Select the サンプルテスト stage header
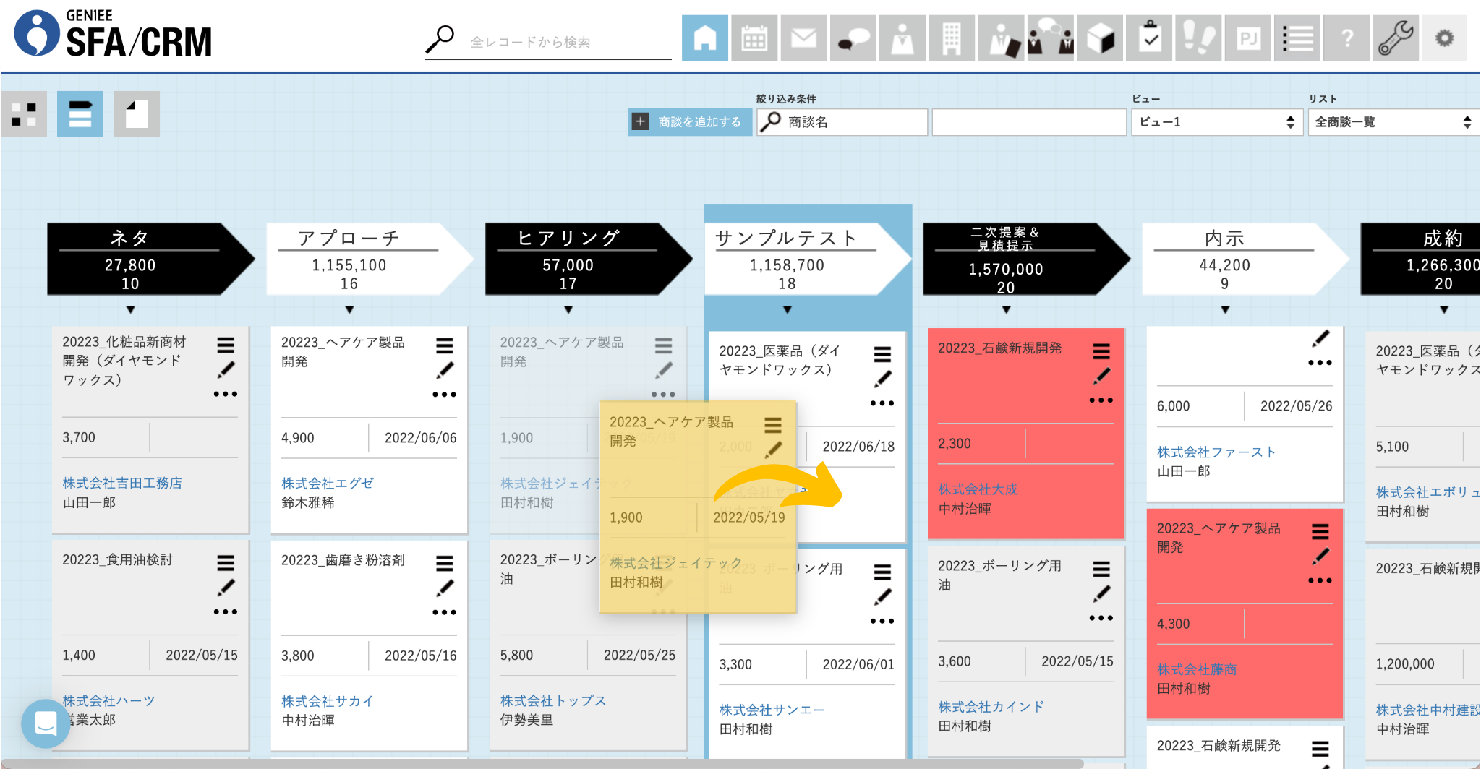The width and height of the screenshot is (1481, 769). (807, 259)
